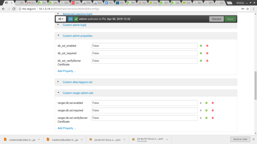The image size is (257, 144).
Task: Click ranger.db.ssl.verifyServerCertificate value field
Action: tap(144, 118)
